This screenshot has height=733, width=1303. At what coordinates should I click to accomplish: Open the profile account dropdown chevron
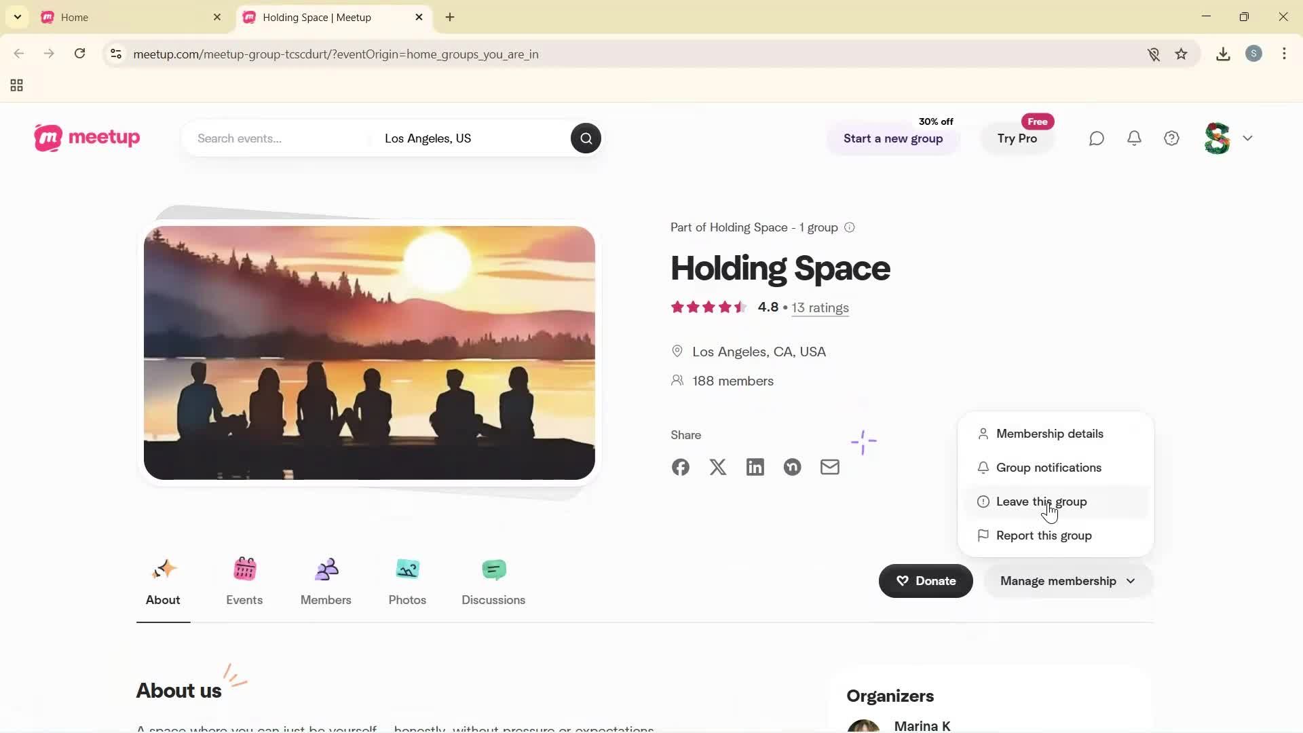click(1248, 138)
